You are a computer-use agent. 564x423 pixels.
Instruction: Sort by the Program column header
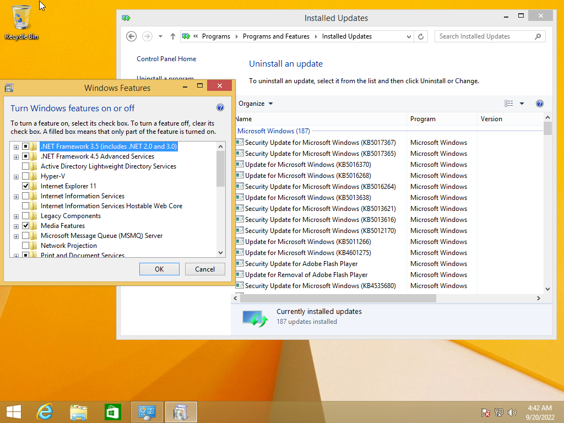point(442,119)
